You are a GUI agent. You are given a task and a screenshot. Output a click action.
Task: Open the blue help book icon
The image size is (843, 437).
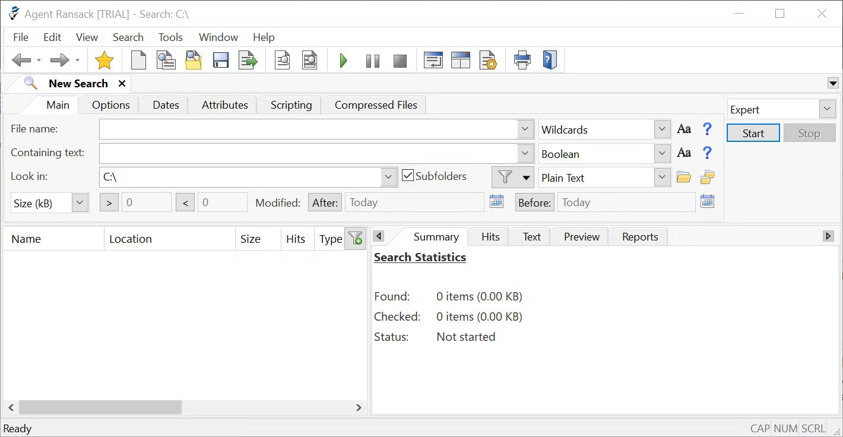[550, 61]
